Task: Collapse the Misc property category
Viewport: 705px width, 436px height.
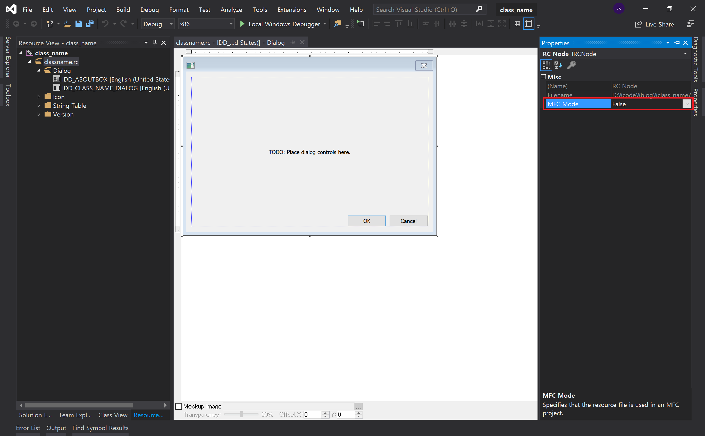Action: click(x=543, y=77)
